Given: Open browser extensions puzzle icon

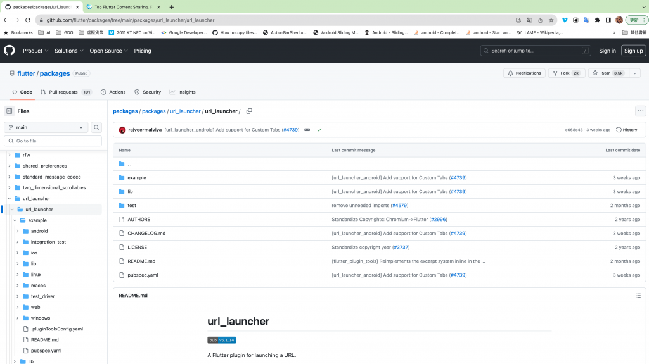Looking at the screenshot, I should (597, 20).
